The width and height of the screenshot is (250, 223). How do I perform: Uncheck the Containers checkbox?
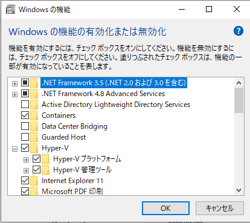click(x=25, y=115)
